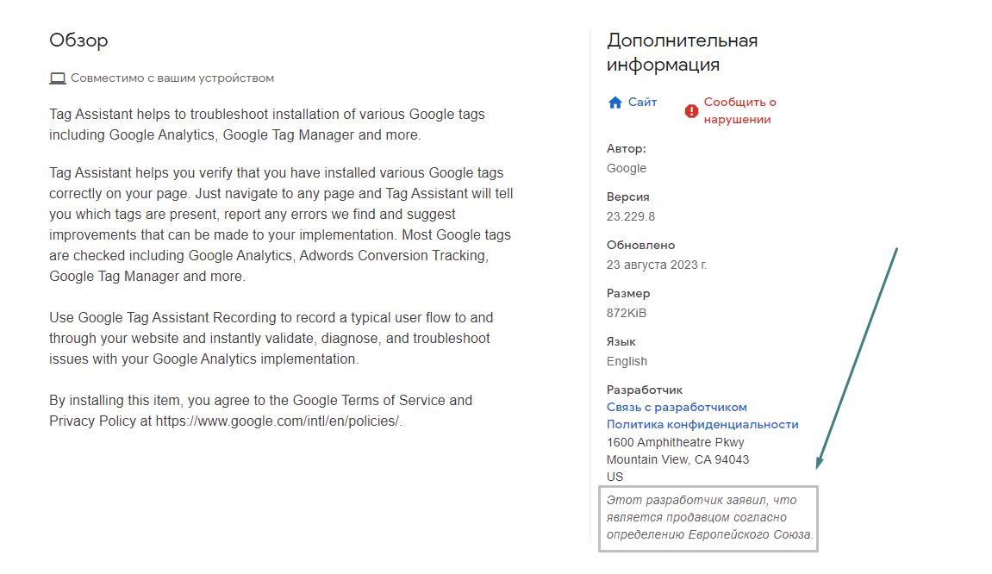Click the author name Google
This screenshot has width=992, height=574.
(627, 168)
